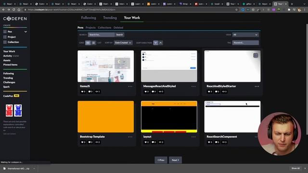Open the ItemsJS pen thumbnail
Viewport: 308px width, 173px height.
point(106,66)
